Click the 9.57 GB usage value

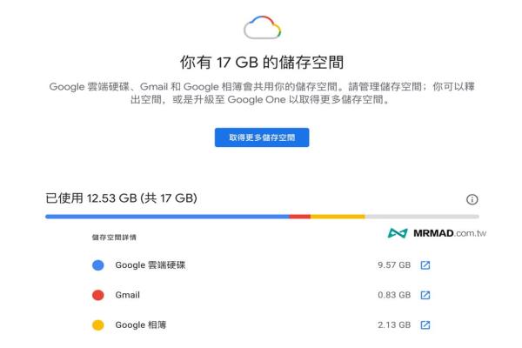tap(394, 265)
